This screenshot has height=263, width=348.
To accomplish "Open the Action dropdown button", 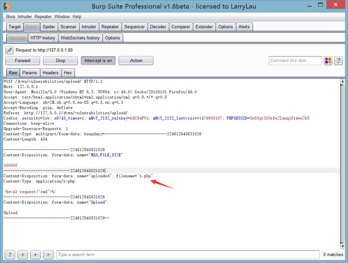I will [136, 61].
